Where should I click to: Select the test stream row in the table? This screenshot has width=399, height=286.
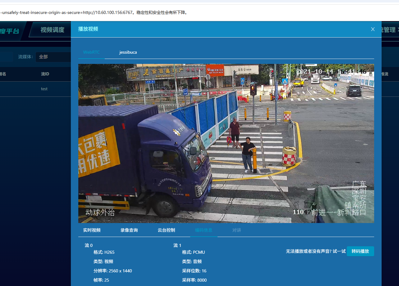pos(44,89)
